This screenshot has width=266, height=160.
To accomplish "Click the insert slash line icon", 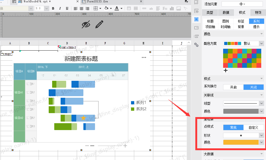I will coord(186,8).
